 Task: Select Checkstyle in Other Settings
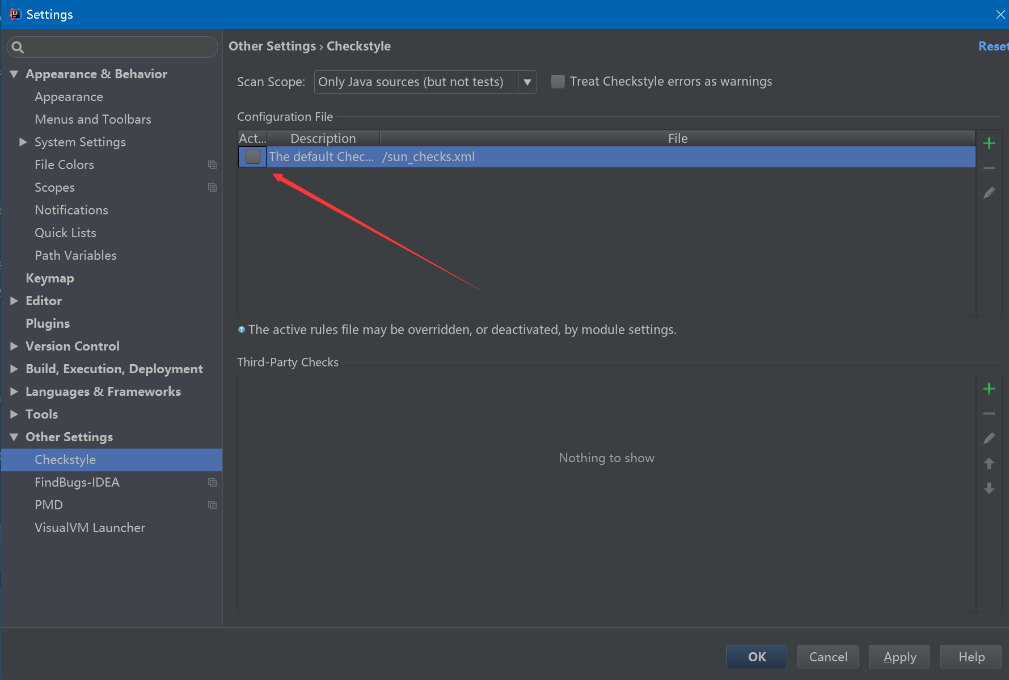(x=112, y=459)
